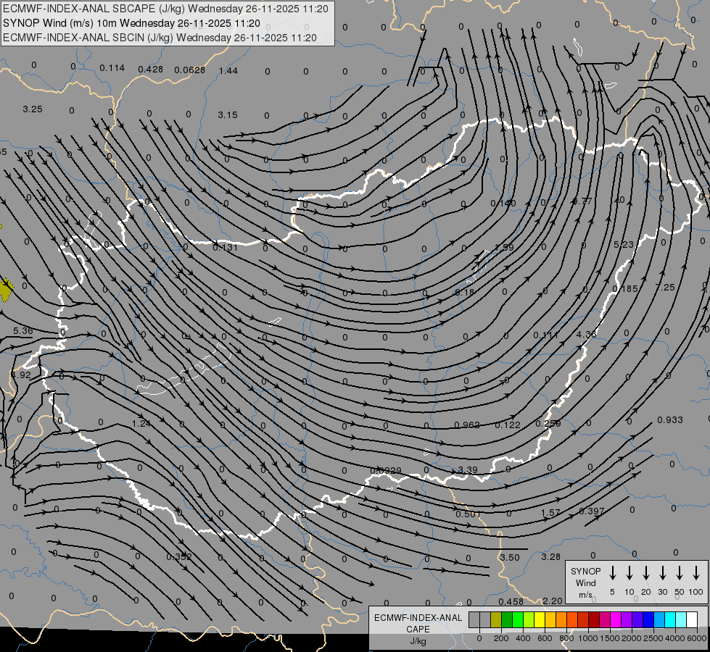Click the 1.24 CAPE value on map
The height and width of the screenshot is (652, 710).
pos(141,424)
